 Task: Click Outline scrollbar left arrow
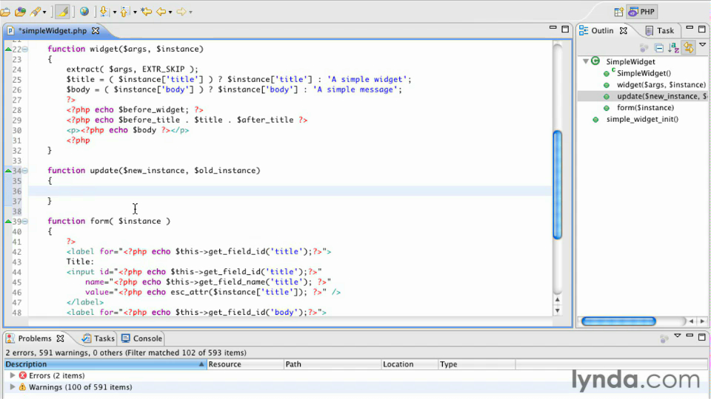click(691, 321)
